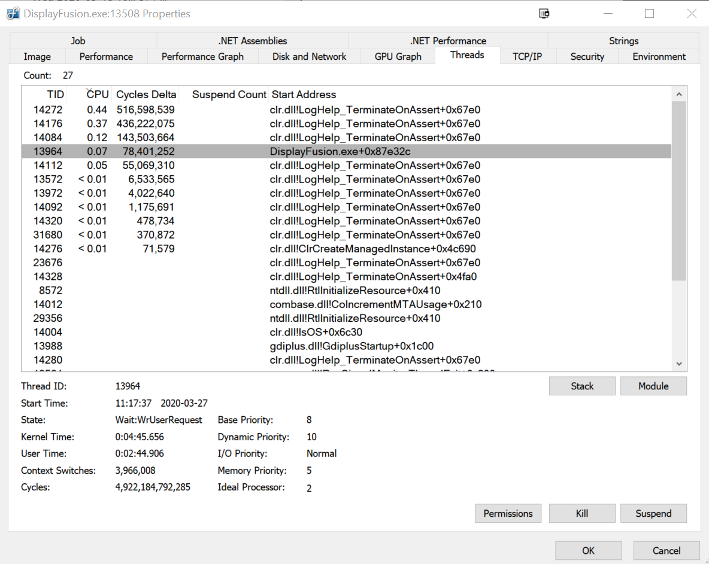Image resolution: width=709 pixels, height=564 pixels.
Task: Switch to the GPU Graph tab
Action: [x=398, y=56]
